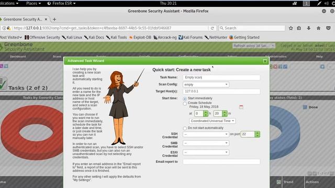Open the NetHunter bookmark
The height and width of the screenshot is (188, 335).
point(216,38)
